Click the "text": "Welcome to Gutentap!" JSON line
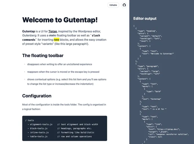Image resolution: width=194 pixels, height=144 pixels. (158, 54)
